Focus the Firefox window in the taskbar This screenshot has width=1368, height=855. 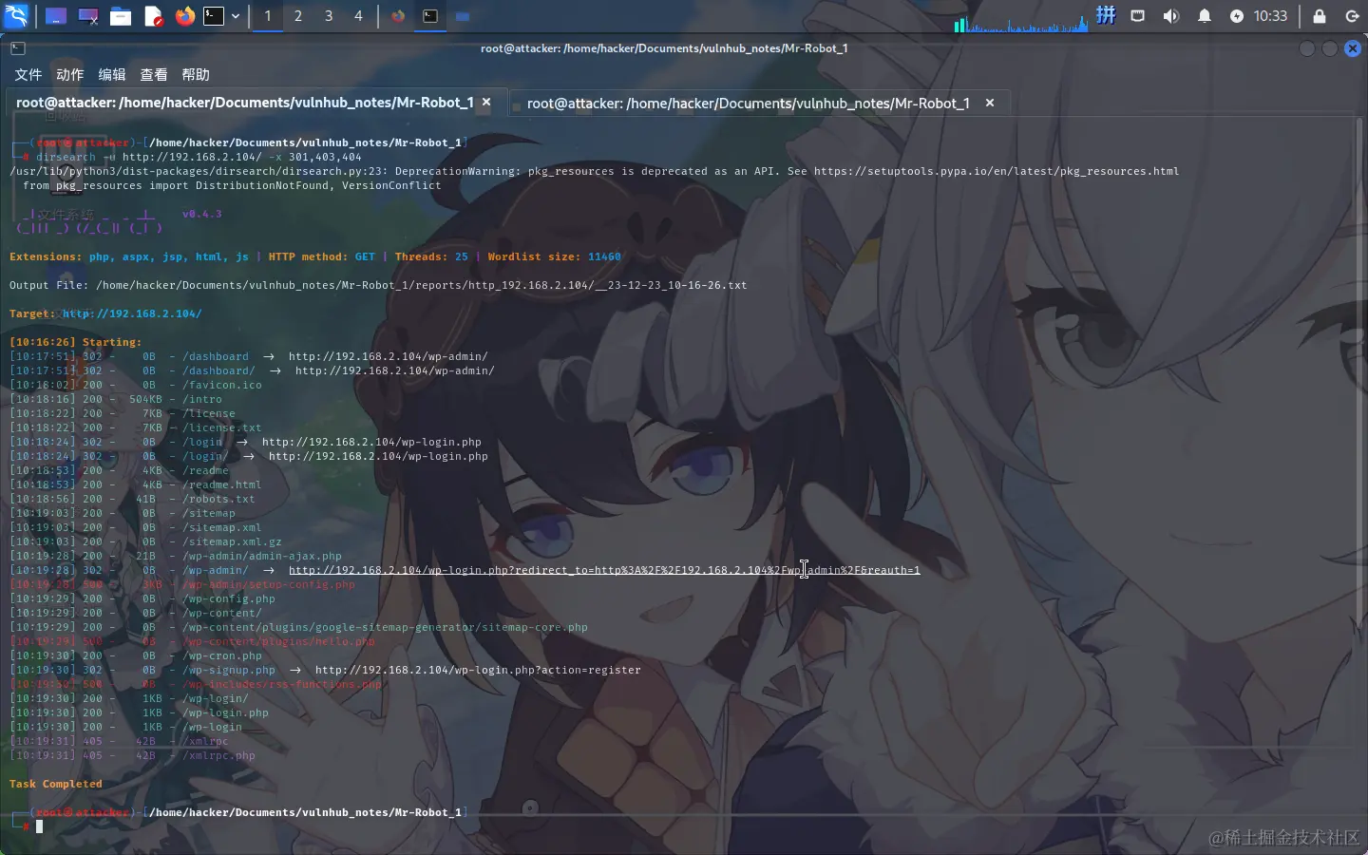click(x=398, y=16)
